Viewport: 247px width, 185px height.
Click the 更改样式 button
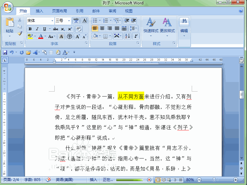click(167, 26)
